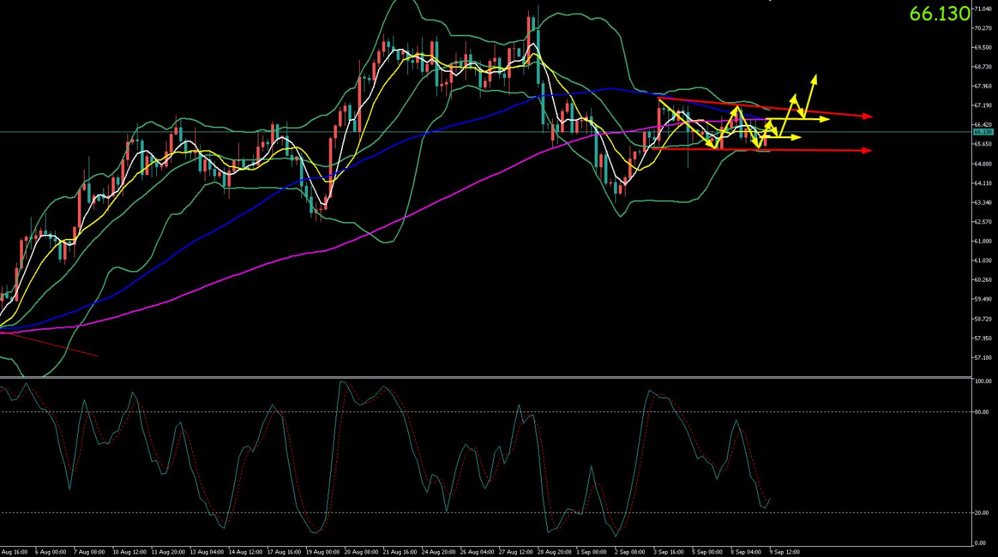Click the 20.00 stochastic level label
This screenshot has height=557, width=998.
[x=982, y=513]
